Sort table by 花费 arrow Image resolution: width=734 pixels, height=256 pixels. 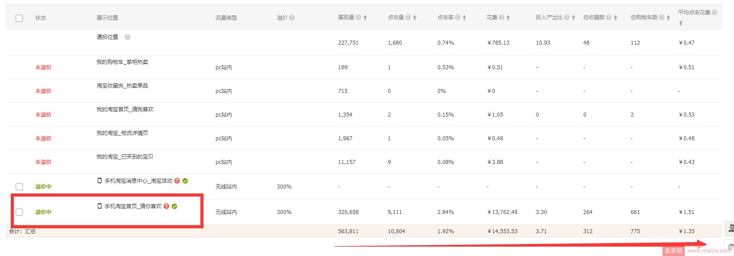coord(508,18)
